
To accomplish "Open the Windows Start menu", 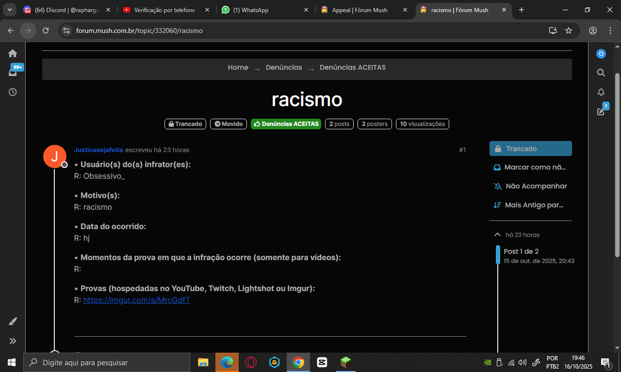I will click(12, 362).
